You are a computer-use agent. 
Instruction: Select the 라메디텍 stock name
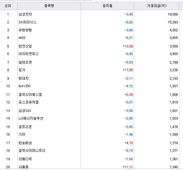(25, 159)
